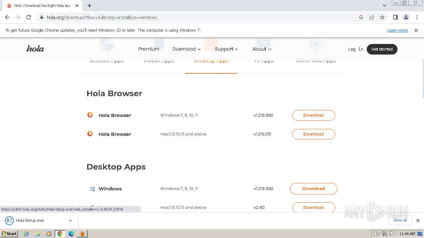The width and height of the screenshot is (424, 238).
Task: Open Google icon in address bar
Action: point(361,18)
